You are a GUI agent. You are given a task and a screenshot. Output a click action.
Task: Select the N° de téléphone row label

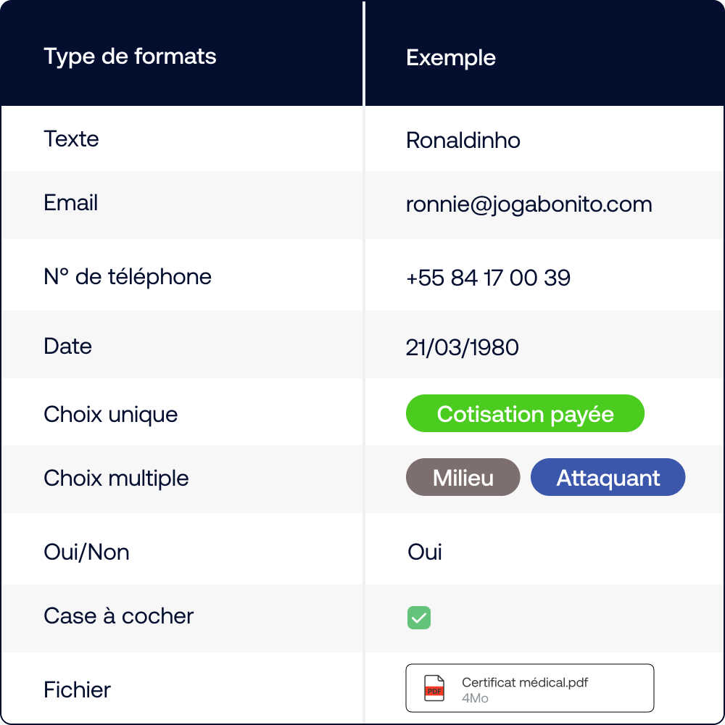(x=128, y=276)
